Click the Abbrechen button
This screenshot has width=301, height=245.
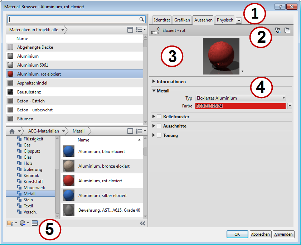[x=261, y=234]
